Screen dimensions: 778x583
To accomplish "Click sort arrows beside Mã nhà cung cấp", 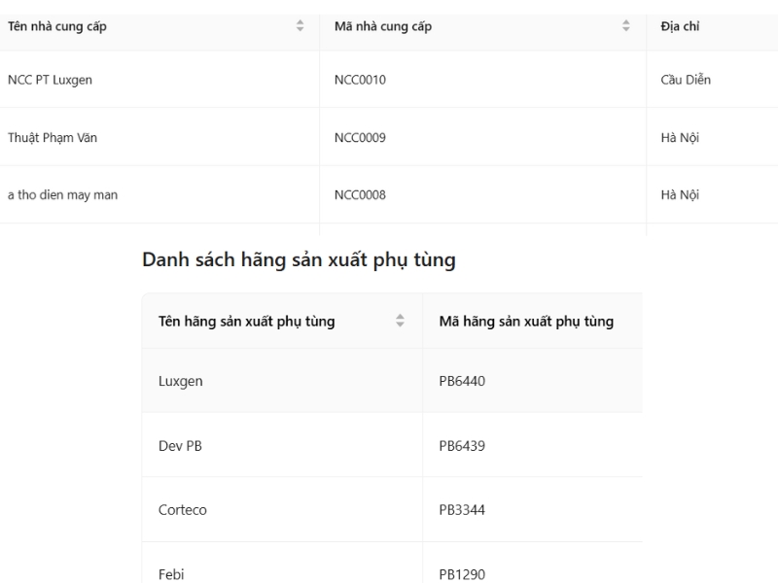I will click(x=626, y=26).
